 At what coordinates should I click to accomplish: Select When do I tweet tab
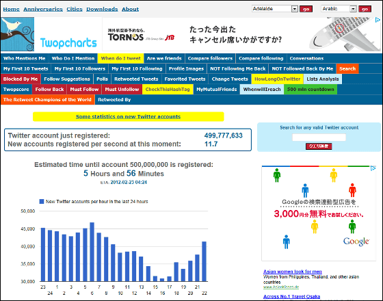120,58
